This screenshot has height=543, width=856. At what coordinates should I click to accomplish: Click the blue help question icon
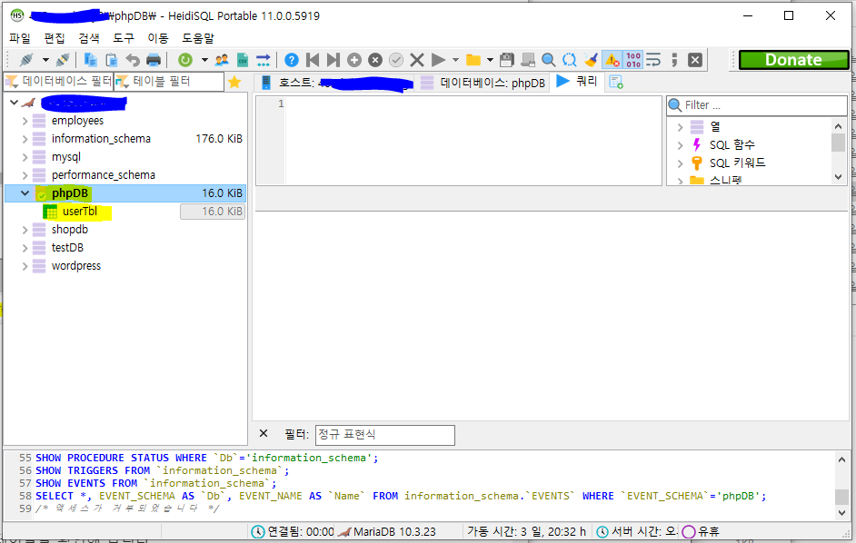[x=292, y=60]
